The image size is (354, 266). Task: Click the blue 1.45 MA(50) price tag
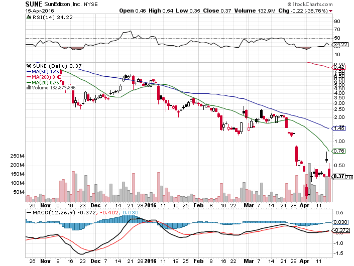[339, 128]
